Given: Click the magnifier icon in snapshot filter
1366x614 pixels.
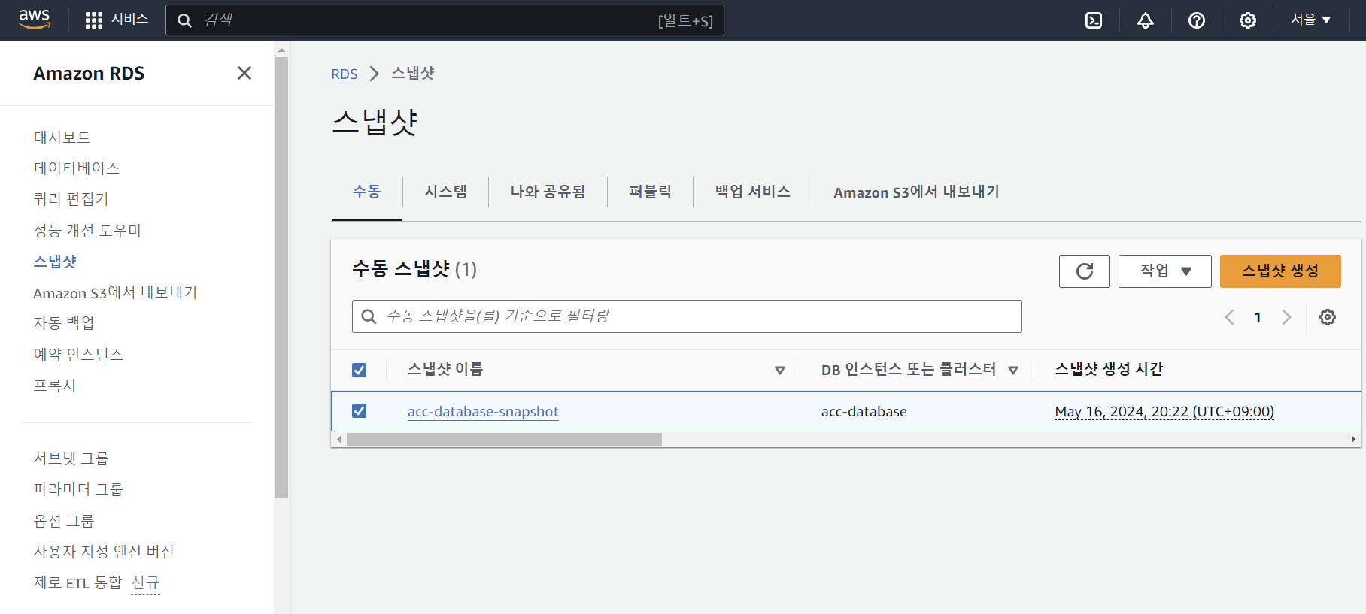Looking at the screenshot, I should [369, 316].
